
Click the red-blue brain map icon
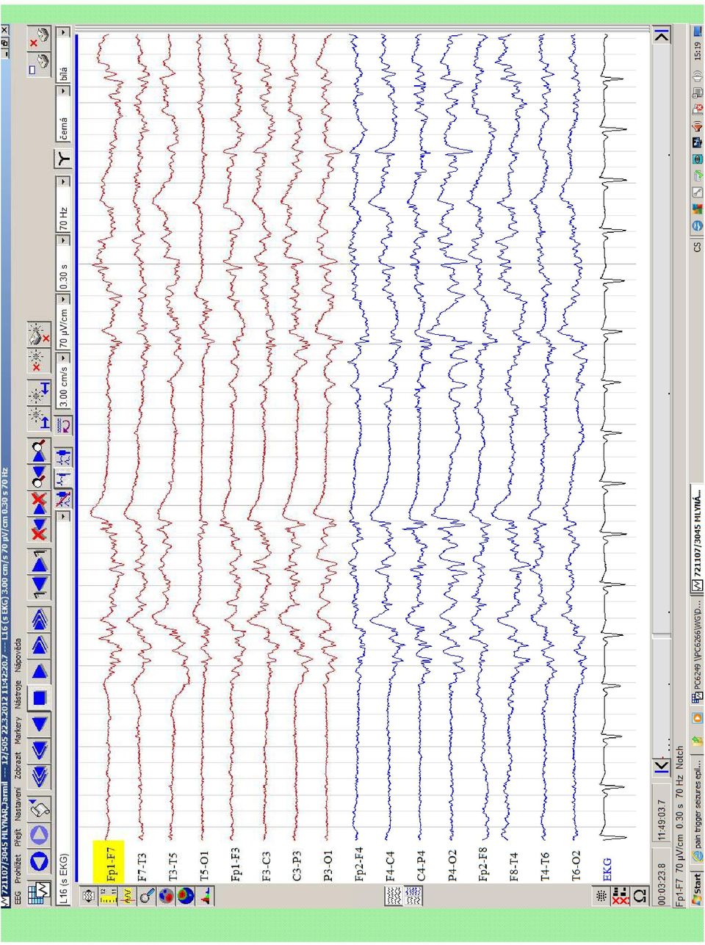167,896
